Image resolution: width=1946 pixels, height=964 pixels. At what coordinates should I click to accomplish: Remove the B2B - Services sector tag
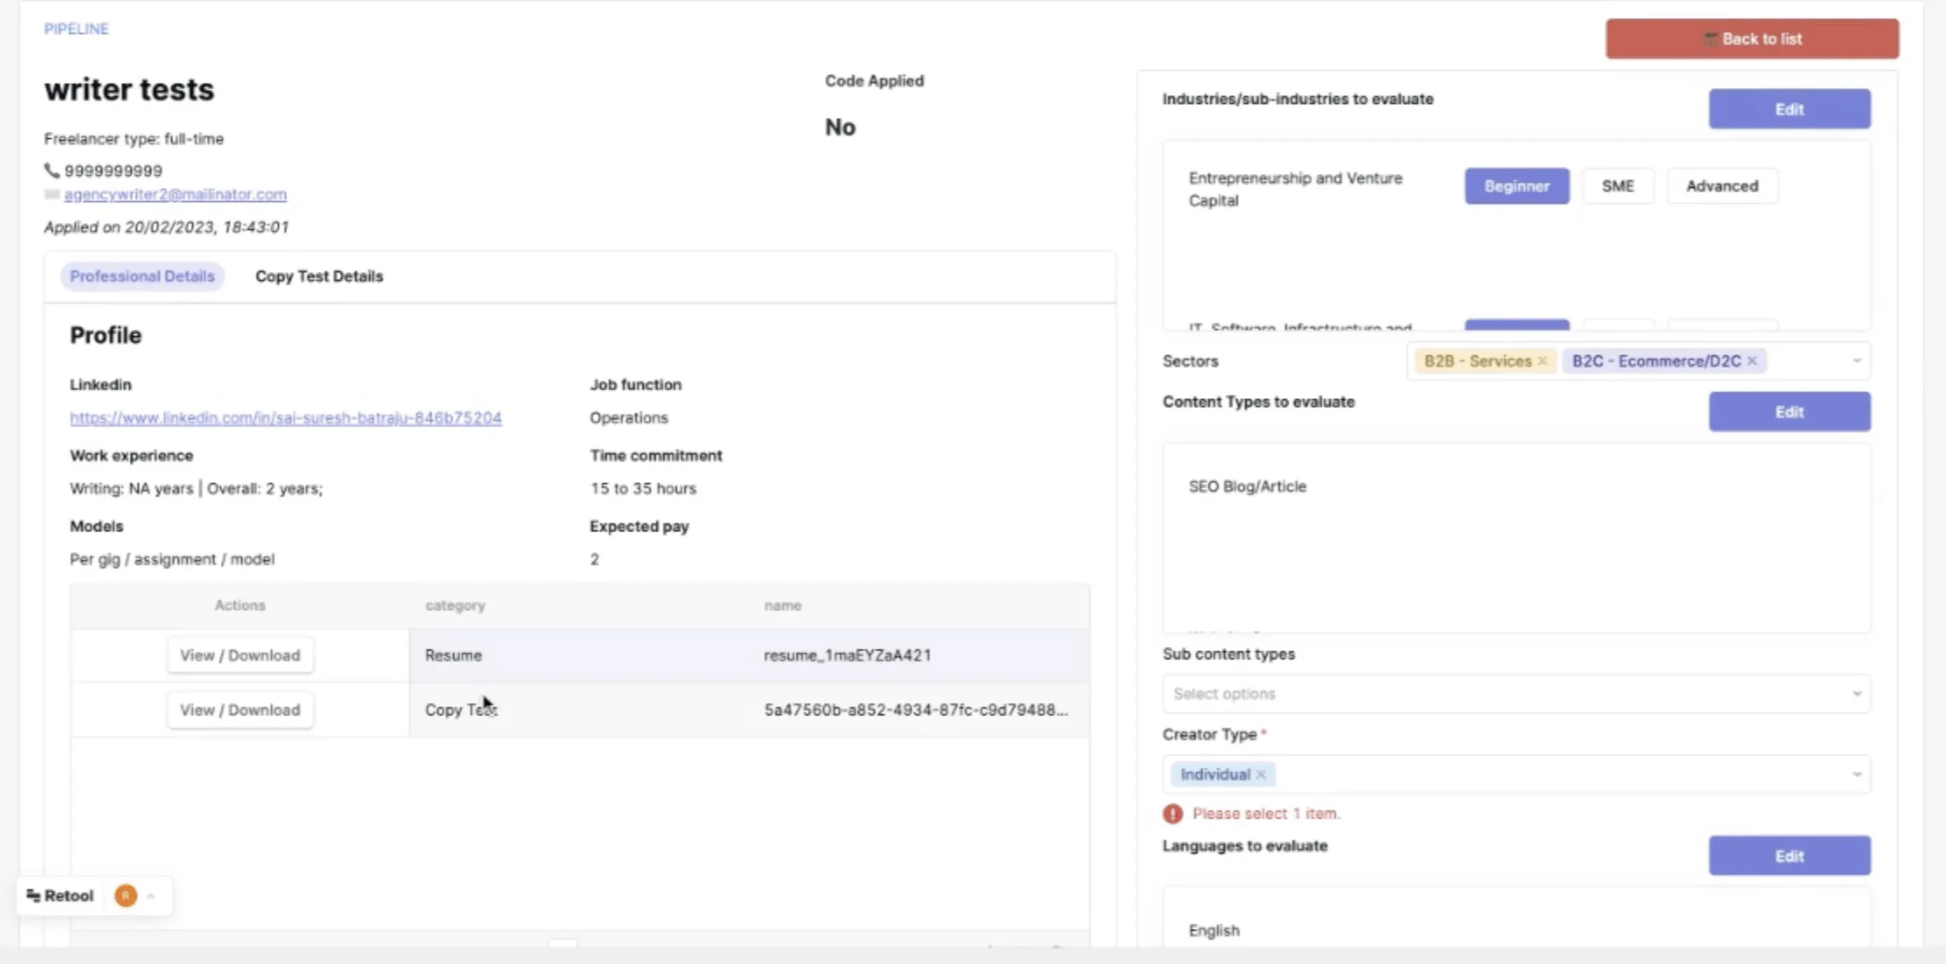tap(1542, 361)
